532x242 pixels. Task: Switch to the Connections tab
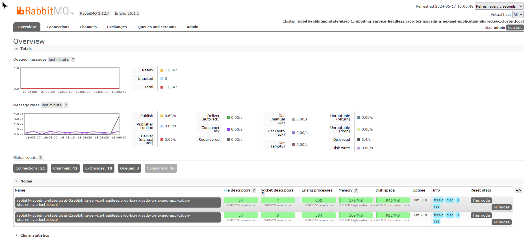click(x=58, y=27)
